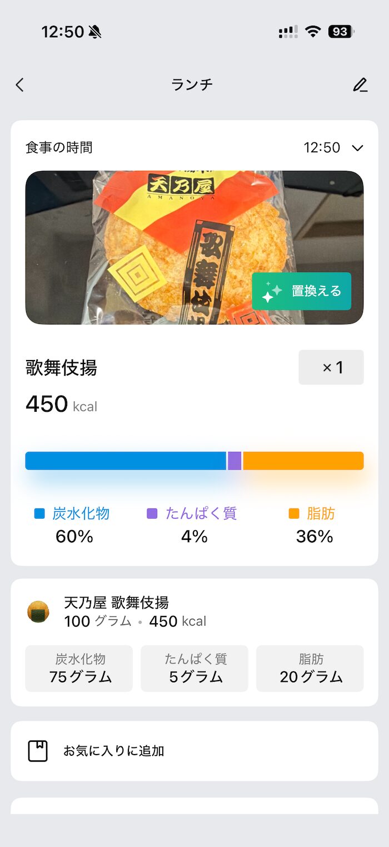This screenshot has width=389, height=847.
Task: Toggle the blue 炭水化物 legend marker
Action: (39, 514)
